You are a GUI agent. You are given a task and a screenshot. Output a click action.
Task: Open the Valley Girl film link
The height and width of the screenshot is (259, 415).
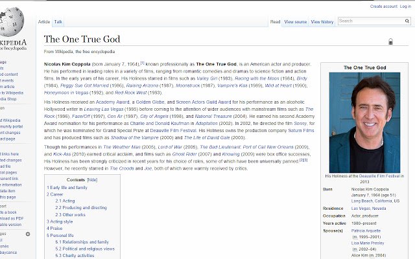coord(207,78)
